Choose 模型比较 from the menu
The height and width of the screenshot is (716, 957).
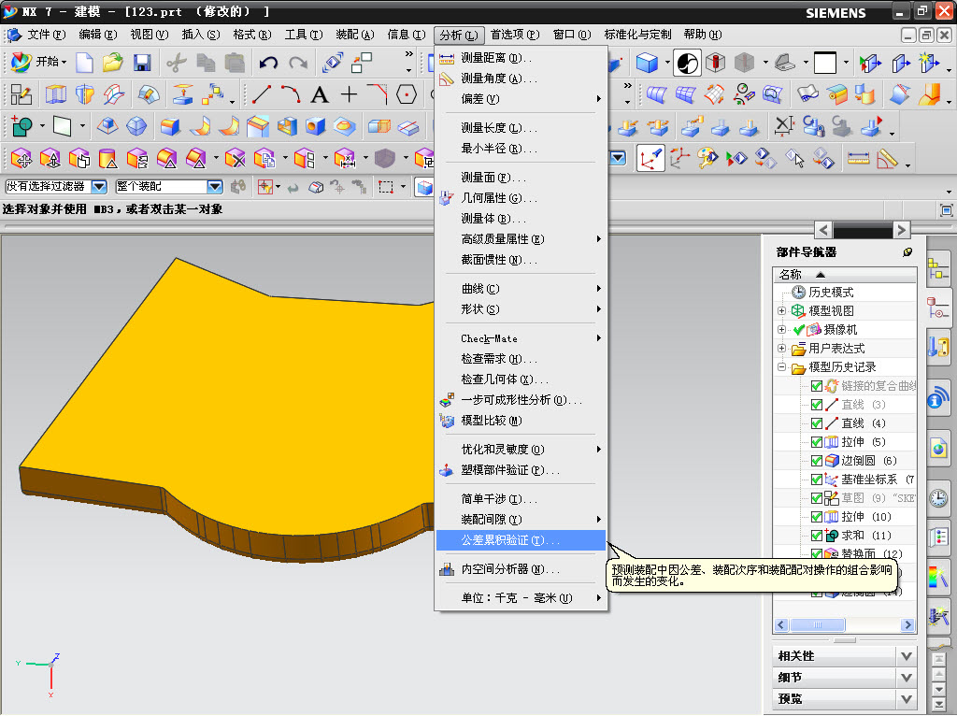click(x=521, y=421)
